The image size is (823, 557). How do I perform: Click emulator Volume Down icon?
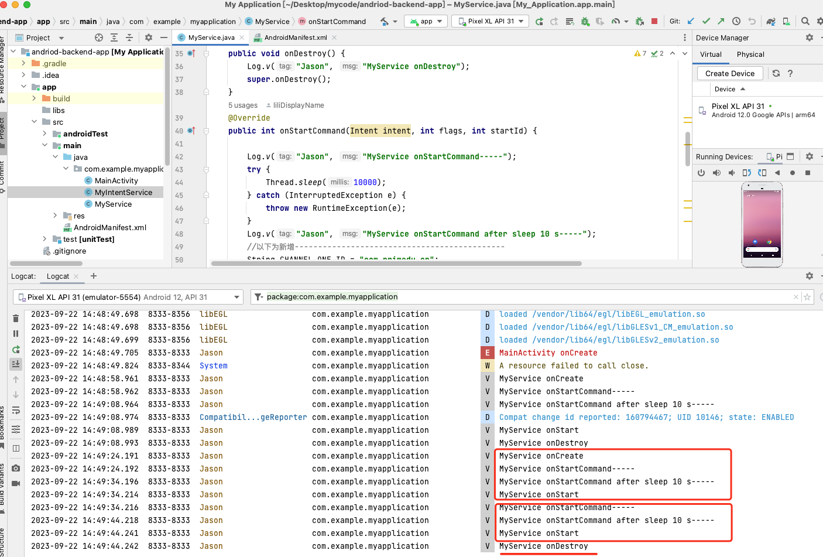(732, 173)
